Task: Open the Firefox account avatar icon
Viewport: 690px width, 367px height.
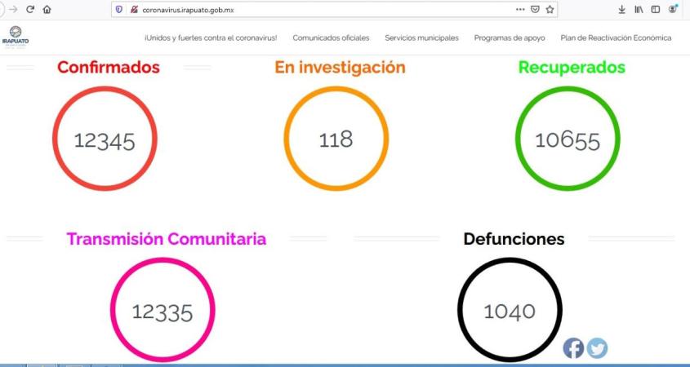Action: (x=673, y=9)
